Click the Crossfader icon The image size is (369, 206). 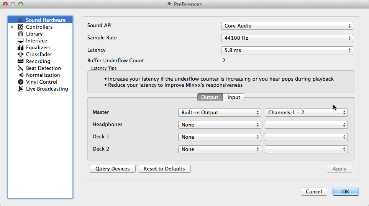[20, 54]
